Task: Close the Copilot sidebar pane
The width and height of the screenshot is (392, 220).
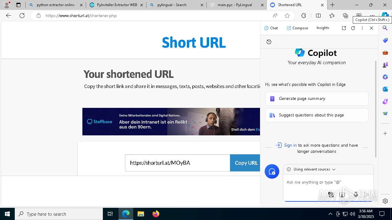Action: [371, 28]
